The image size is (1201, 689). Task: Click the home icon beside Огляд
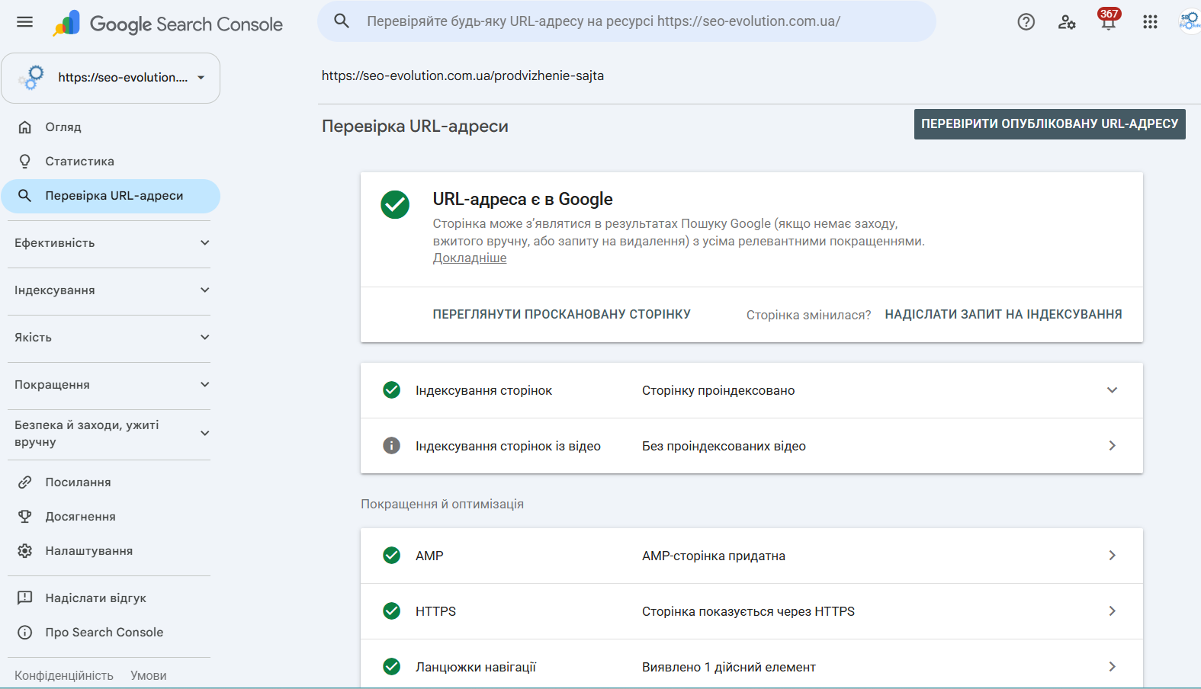25,127
